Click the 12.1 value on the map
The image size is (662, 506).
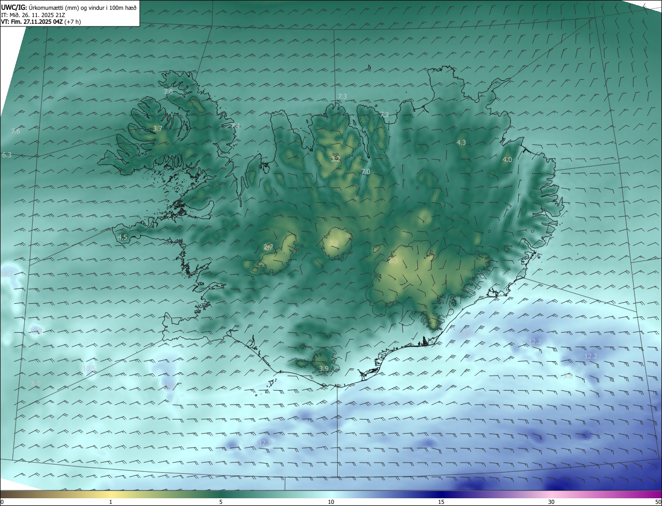(x=264, y=443)
